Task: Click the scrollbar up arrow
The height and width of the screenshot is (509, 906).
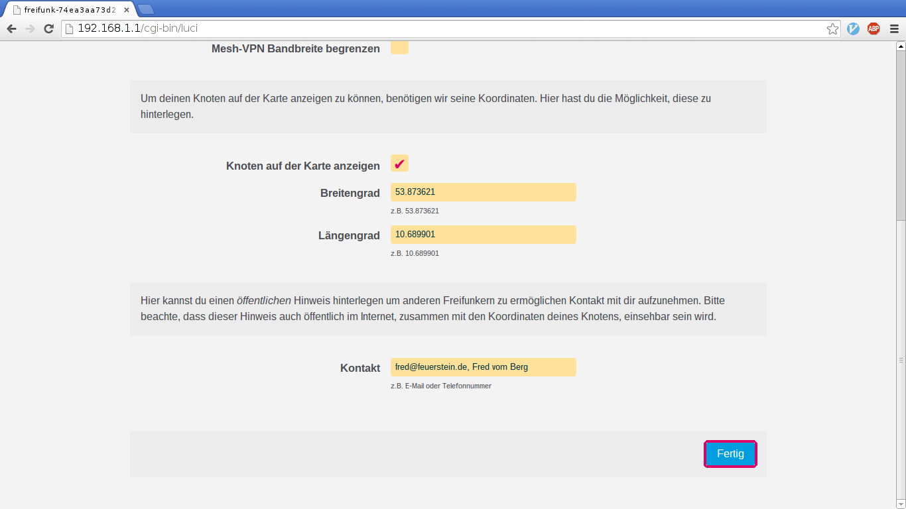Action: pos(900,46)
